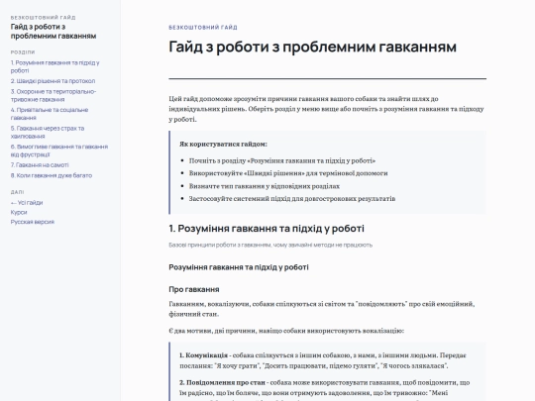Open section 3 Охоронне та територіально-тривожне гавкання

(53, 95)
